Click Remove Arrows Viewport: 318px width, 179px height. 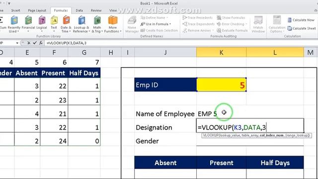tap(198, 30)
